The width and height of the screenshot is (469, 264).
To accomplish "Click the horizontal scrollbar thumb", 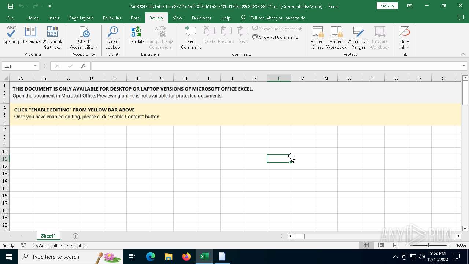I will click(x=299, y=236).
